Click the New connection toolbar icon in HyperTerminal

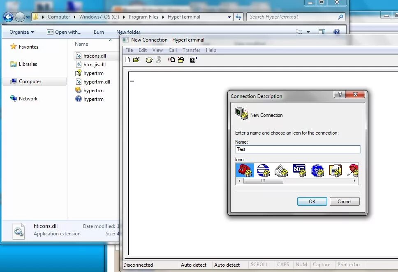(x=127, y=60)
